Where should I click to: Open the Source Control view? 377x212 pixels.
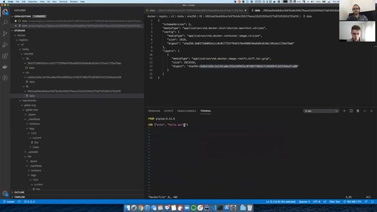click(5, 34)
